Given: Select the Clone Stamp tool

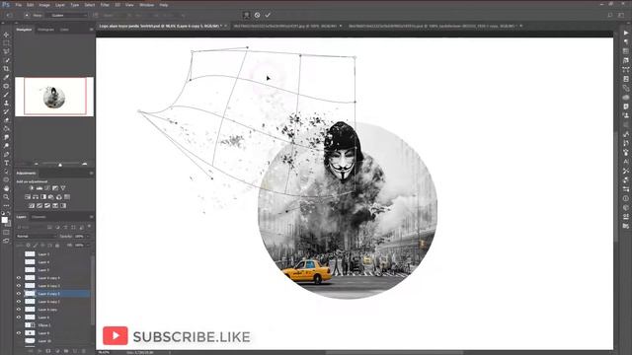Looking at the screenshot, I should (x=6, y=103).
